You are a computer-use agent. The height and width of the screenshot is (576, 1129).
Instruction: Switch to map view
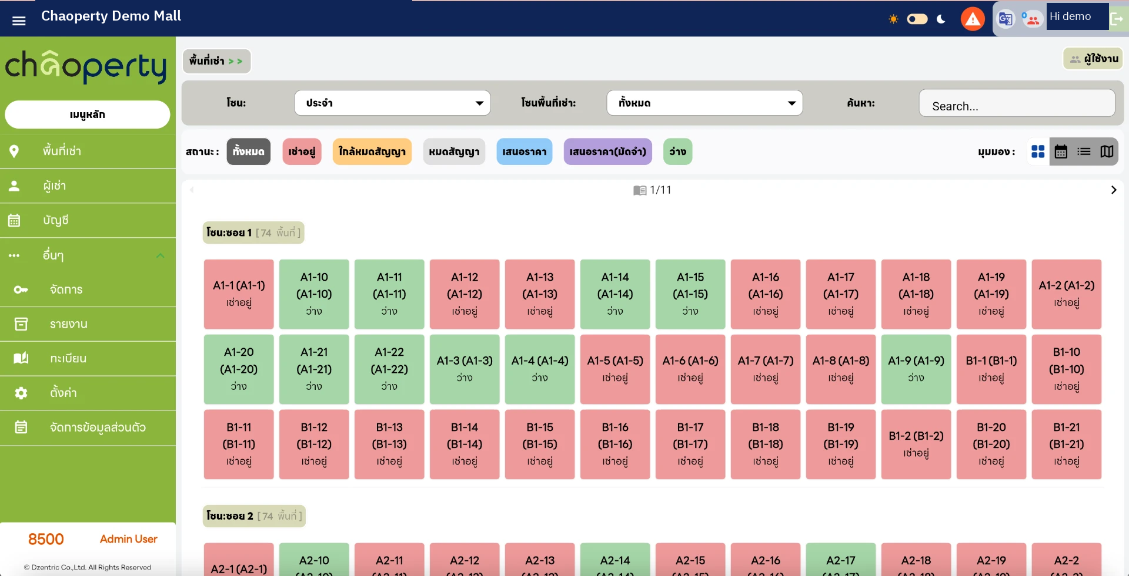pos(1107,151)
